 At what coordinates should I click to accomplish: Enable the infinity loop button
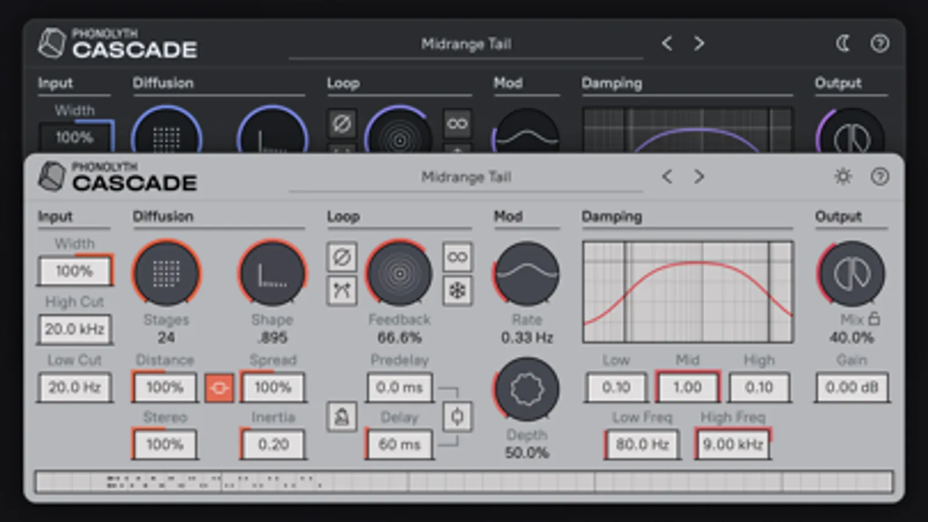[457, 257]
